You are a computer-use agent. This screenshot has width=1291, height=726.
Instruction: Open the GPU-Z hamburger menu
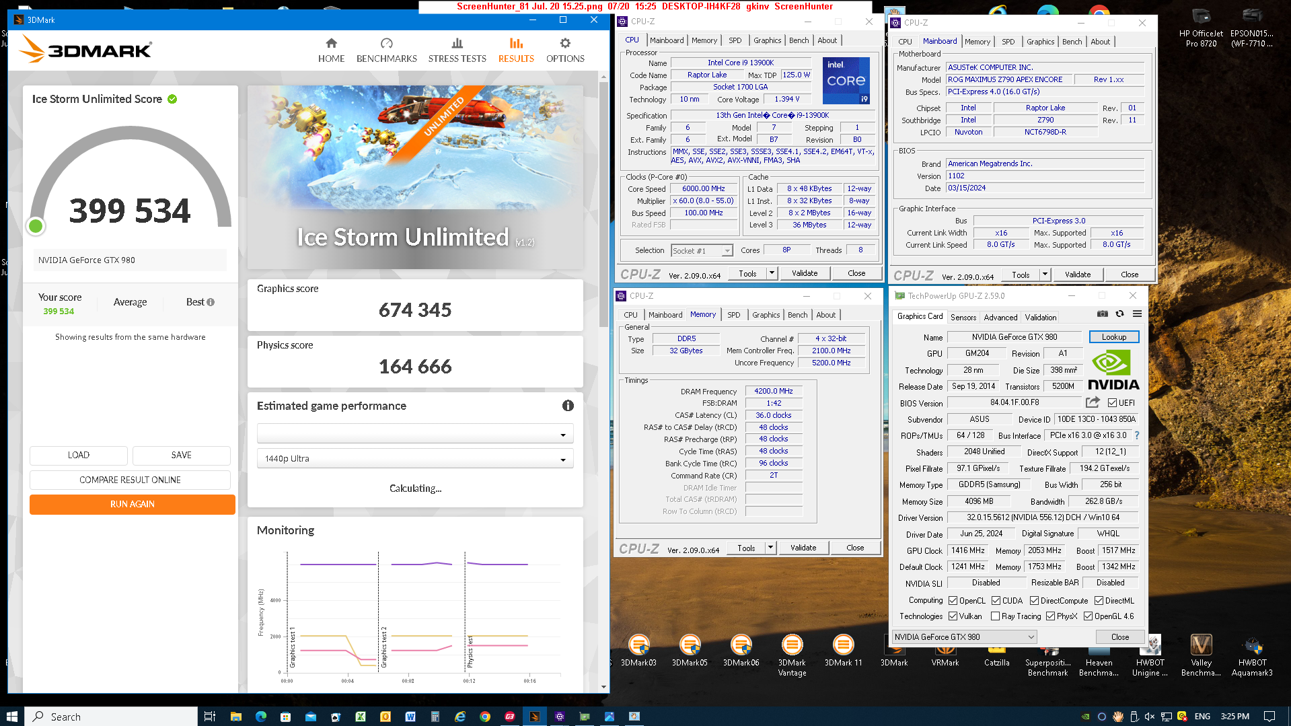point(1137,314)
